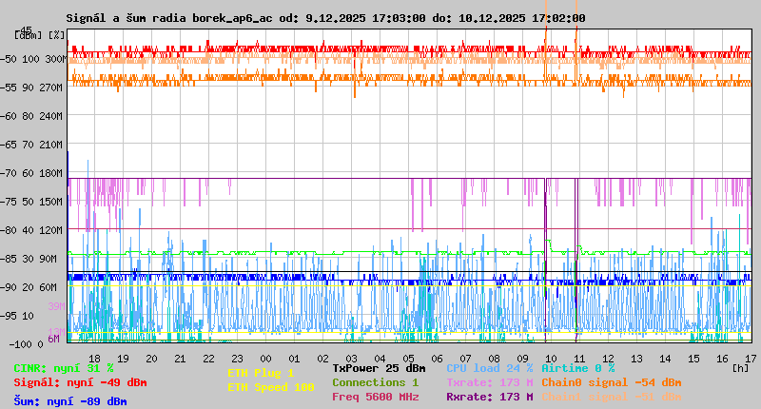Click the yellow ETH Plug legend label
The height and width of the screenshot is (409, 761).
(x=261, y=373)
